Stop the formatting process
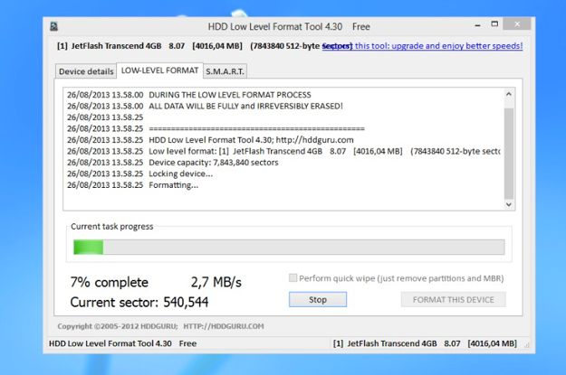This screenshot has width=566, height=375. [x=318, y=300]
